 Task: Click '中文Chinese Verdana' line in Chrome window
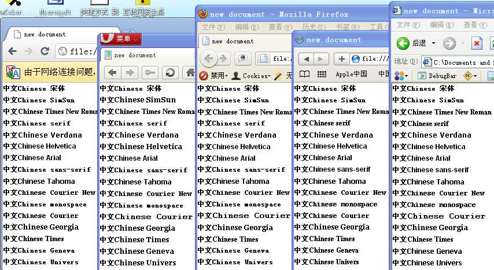pos(43,135)
